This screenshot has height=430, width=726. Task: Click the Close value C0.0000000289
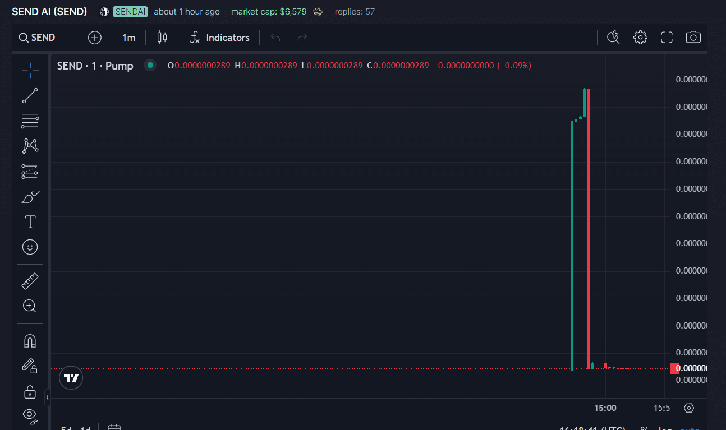(x=398, y=66)
